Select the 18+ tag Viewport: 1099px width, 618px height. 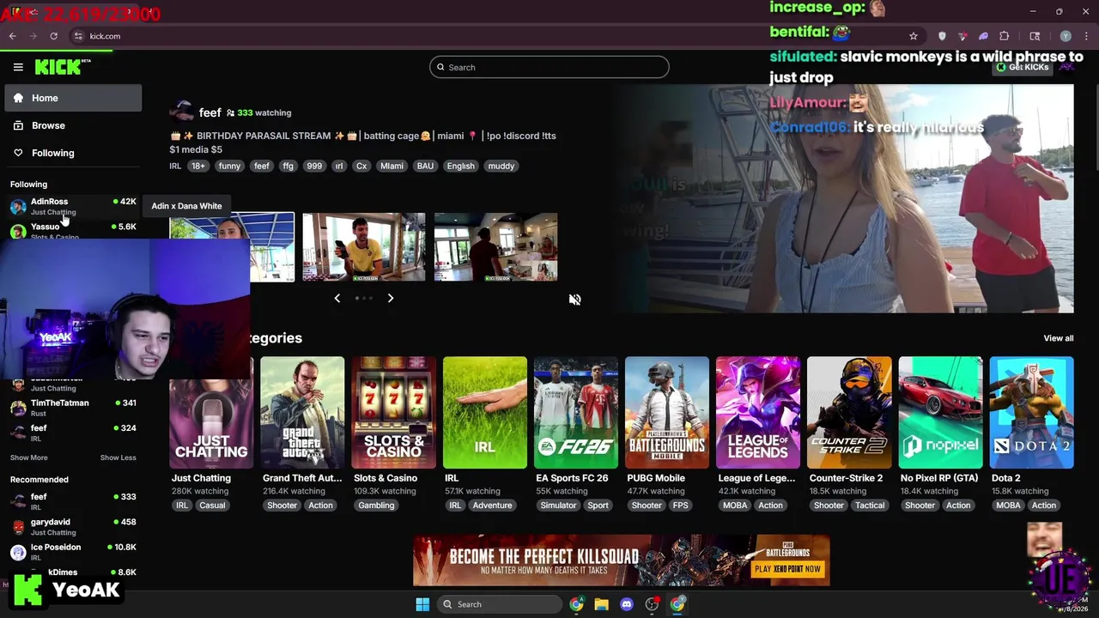[198, 166]
